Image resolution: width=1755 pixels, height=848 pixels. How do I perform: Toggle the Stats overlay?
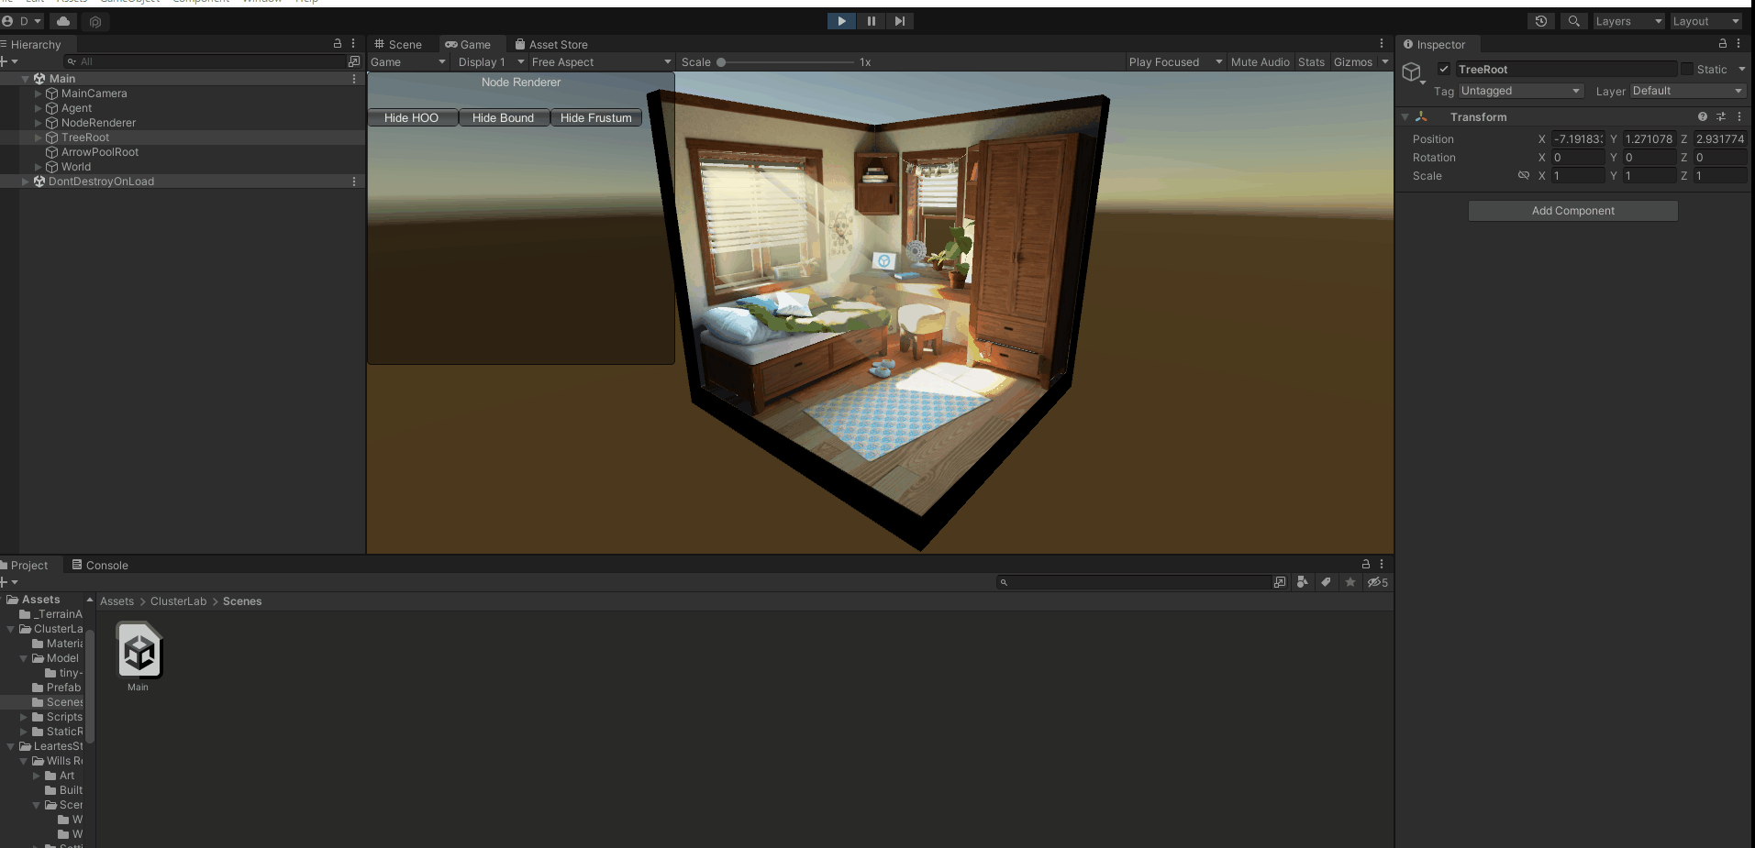[x=1311, y=62]
